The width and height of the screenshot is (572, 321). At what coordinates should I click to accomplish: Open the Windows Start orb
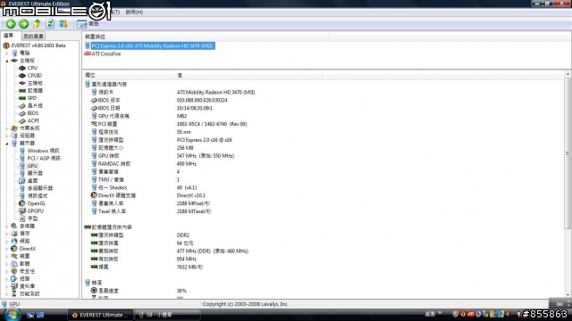12,315
